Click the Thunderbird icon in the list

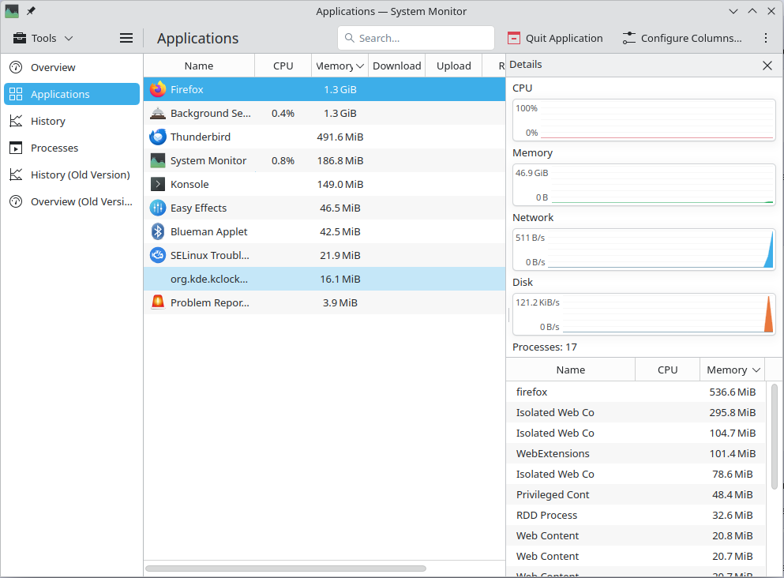(x=157, y=137)
